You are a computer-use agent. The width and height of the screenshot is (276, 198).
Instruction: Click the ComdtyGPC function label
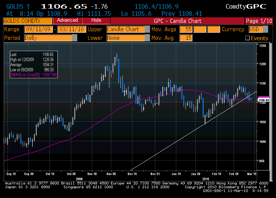click(x=246, y=7)
